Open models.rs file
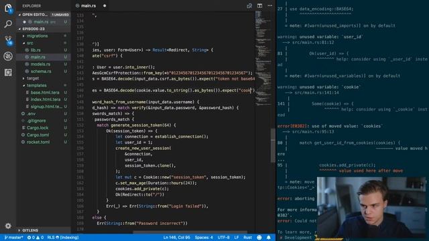The image size is (429, 241). click(x=40, y=64)
